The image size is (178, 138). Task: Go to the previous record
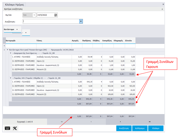click(91, 122)
